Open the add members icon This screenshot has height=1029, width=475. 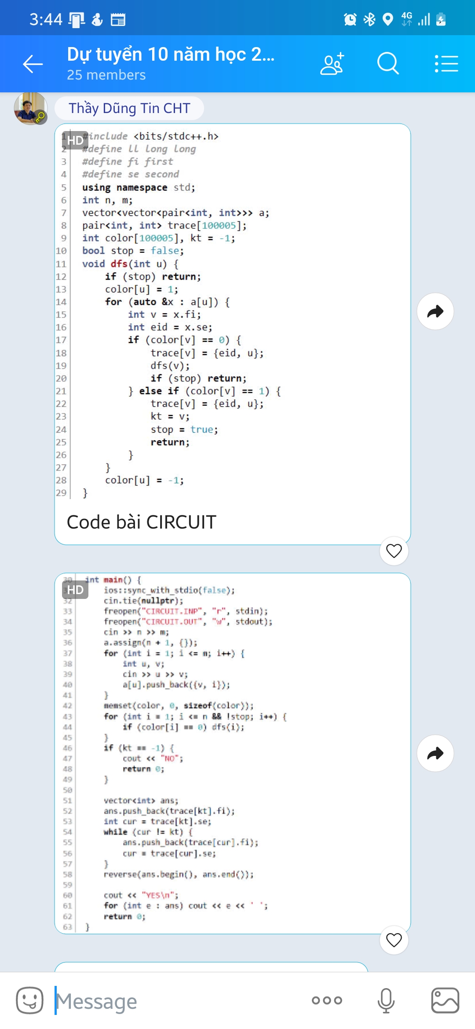(x=332, y=64)
